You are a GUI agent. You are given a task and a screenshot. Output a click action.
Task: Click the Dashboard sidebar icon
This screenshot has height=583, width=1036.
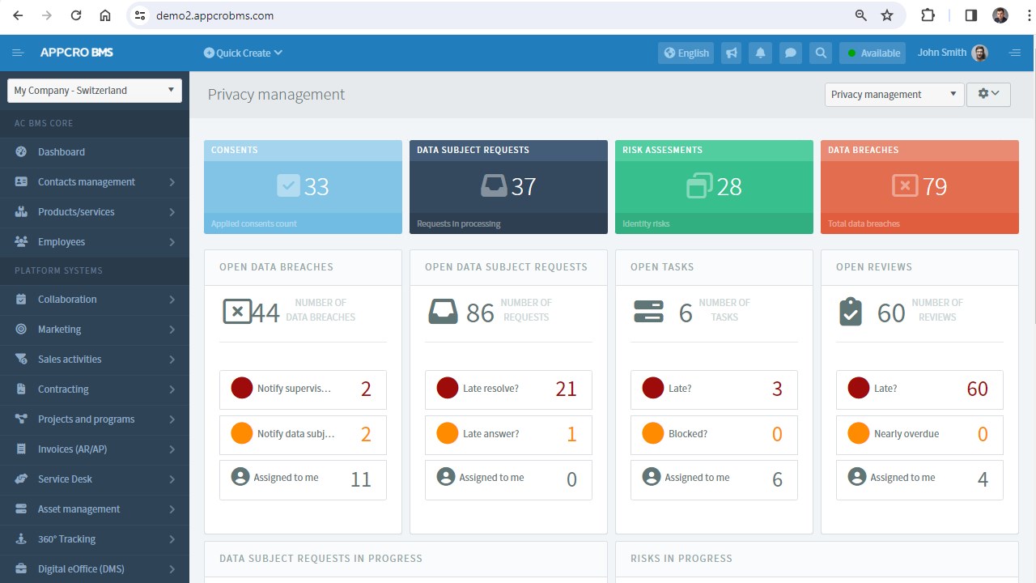click(21, 151)
